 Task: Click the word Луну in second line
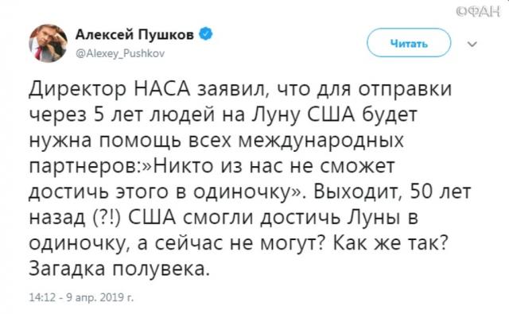coord(276,115)
